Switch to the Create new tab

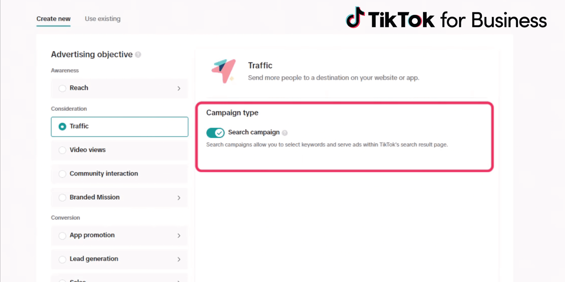[53, 19]
